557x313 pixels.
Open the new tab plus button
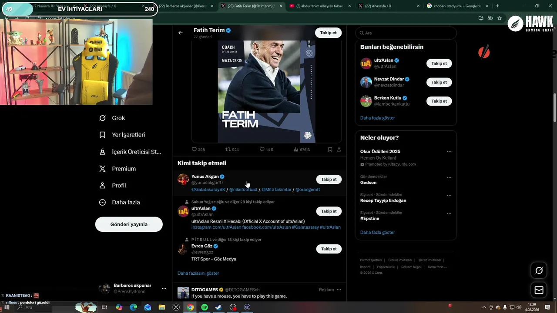497,6
